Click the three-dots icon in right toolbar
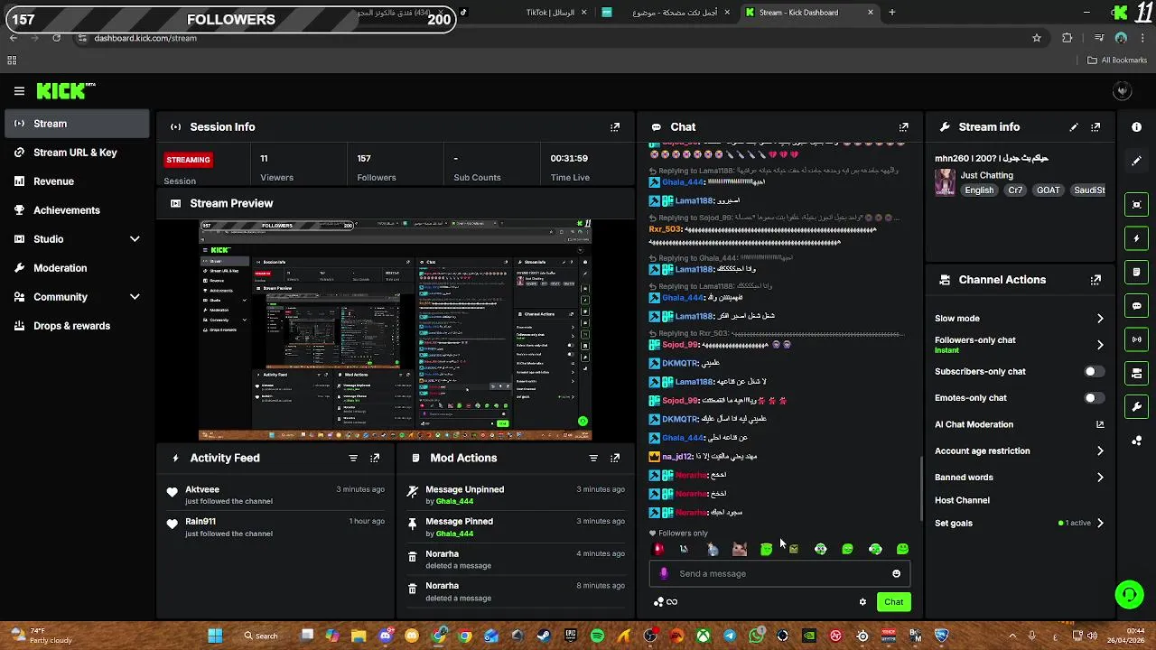Image resolution: width=1156 pixels, height=650 pixels. (x=1137, y=441)
